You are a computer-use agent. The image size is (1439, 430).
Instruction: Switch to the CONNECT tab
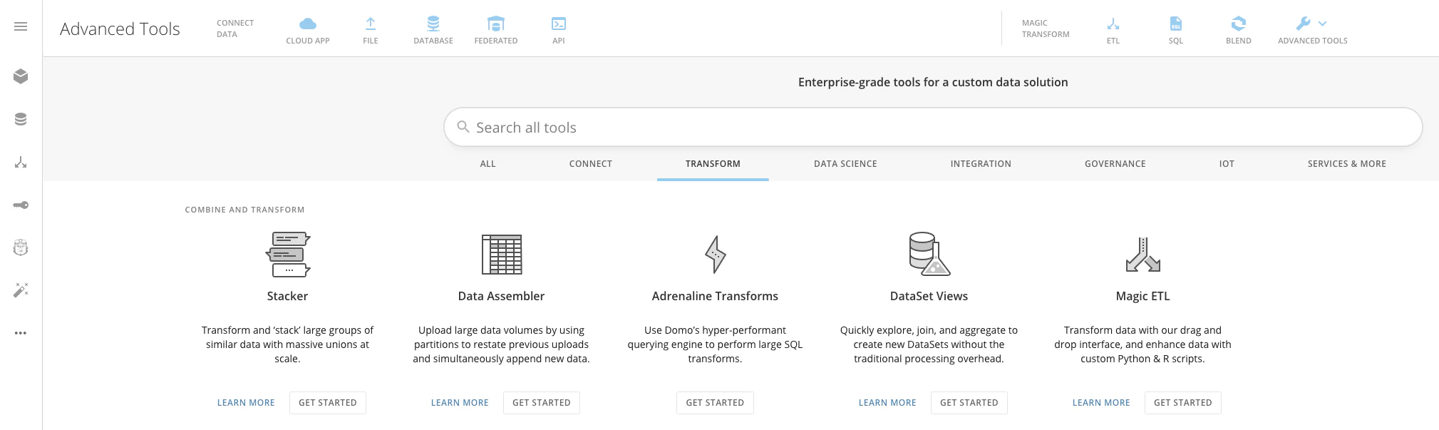(591, 163)
